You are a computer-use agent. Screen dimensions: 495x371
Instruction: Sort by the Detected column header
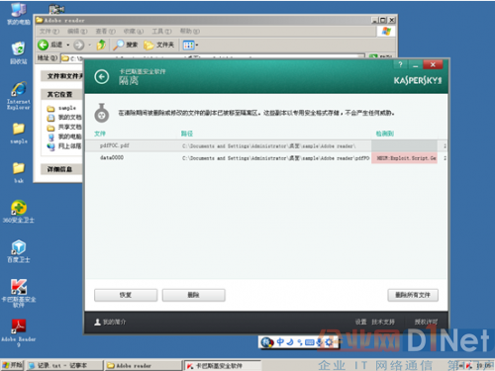click(x=385, y=134)
